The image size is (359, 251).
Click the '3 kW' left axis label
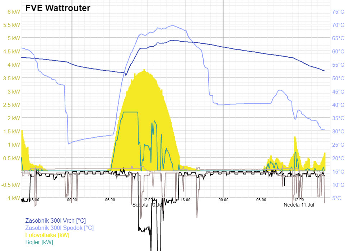(x=14, y=91)
